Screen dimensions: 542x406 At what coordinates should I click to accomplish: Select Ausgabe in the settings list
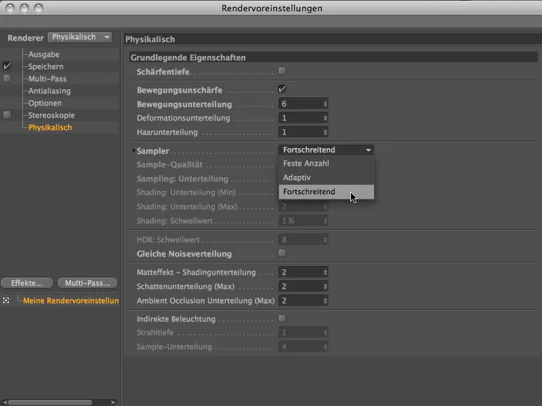pos(44,54)
